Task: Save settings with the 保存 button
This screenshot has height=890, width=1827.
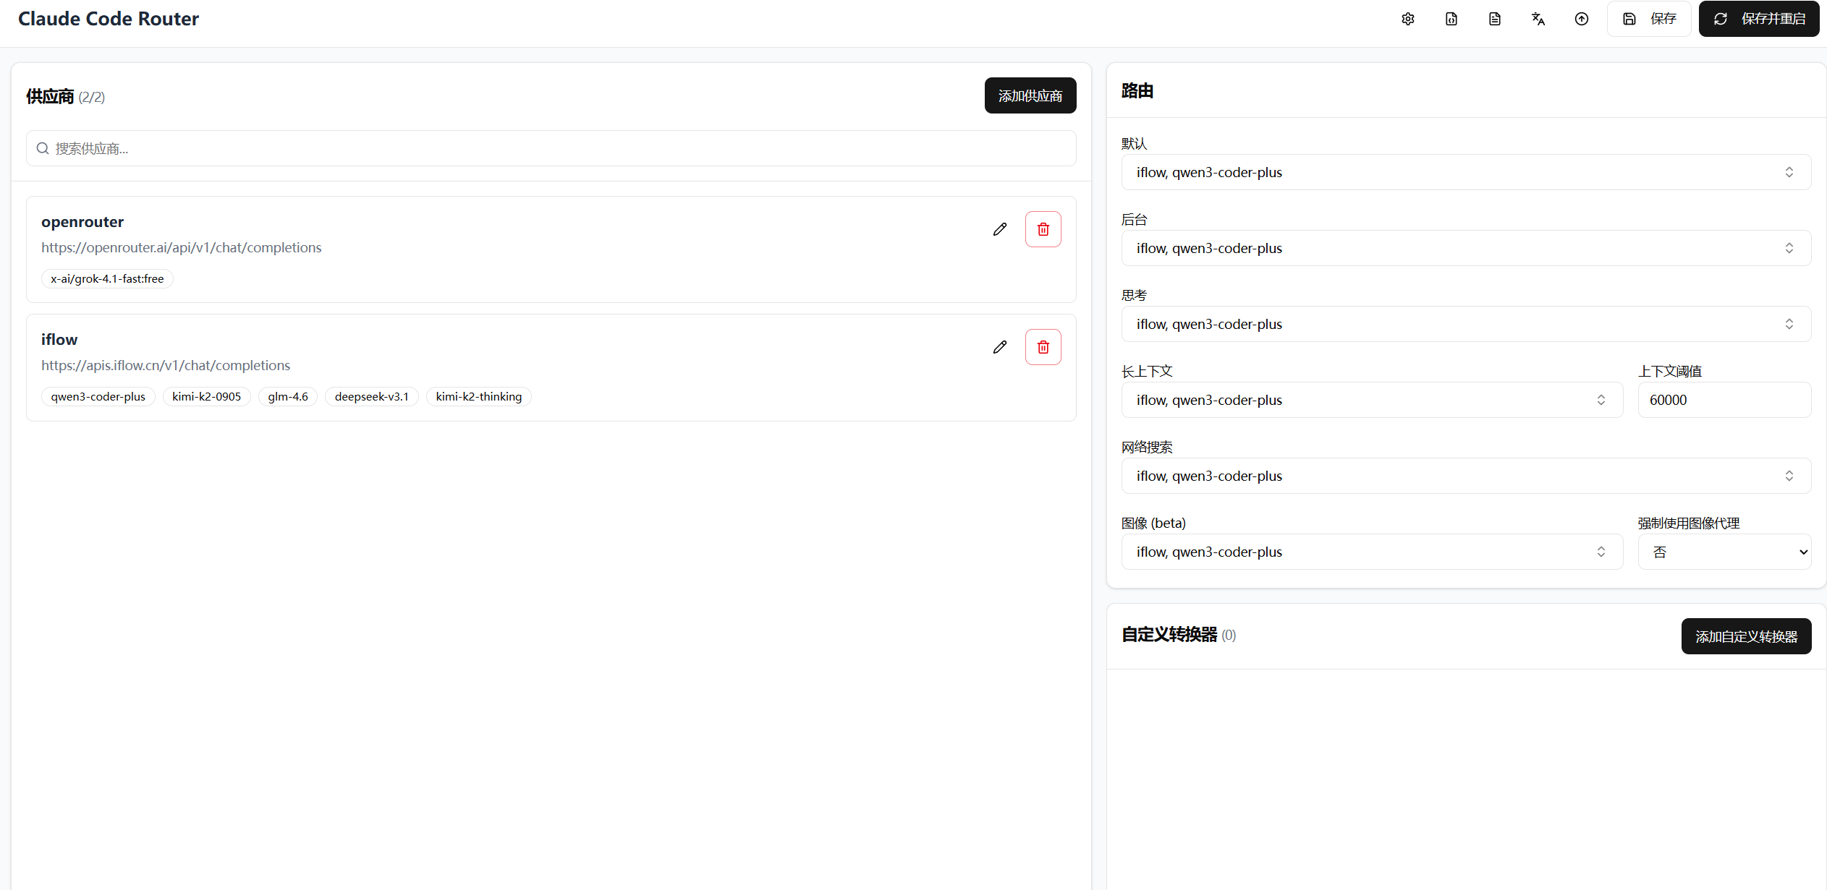Action: click(x=1649, y=18)
